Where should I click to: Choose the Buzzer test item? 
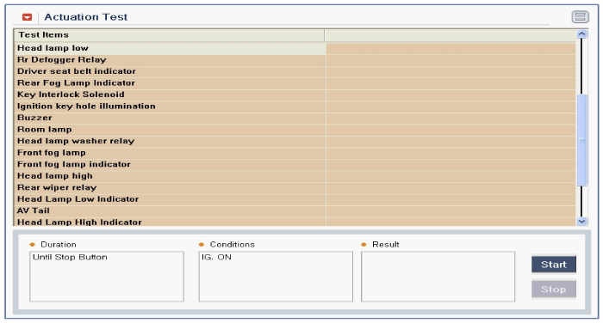[x=295, y=118]
